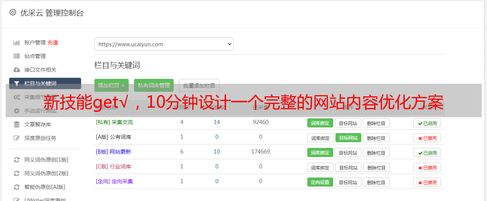Toggle the 已禁用 status of 公有词库
487x201 pixels.
tap(427, 138)
